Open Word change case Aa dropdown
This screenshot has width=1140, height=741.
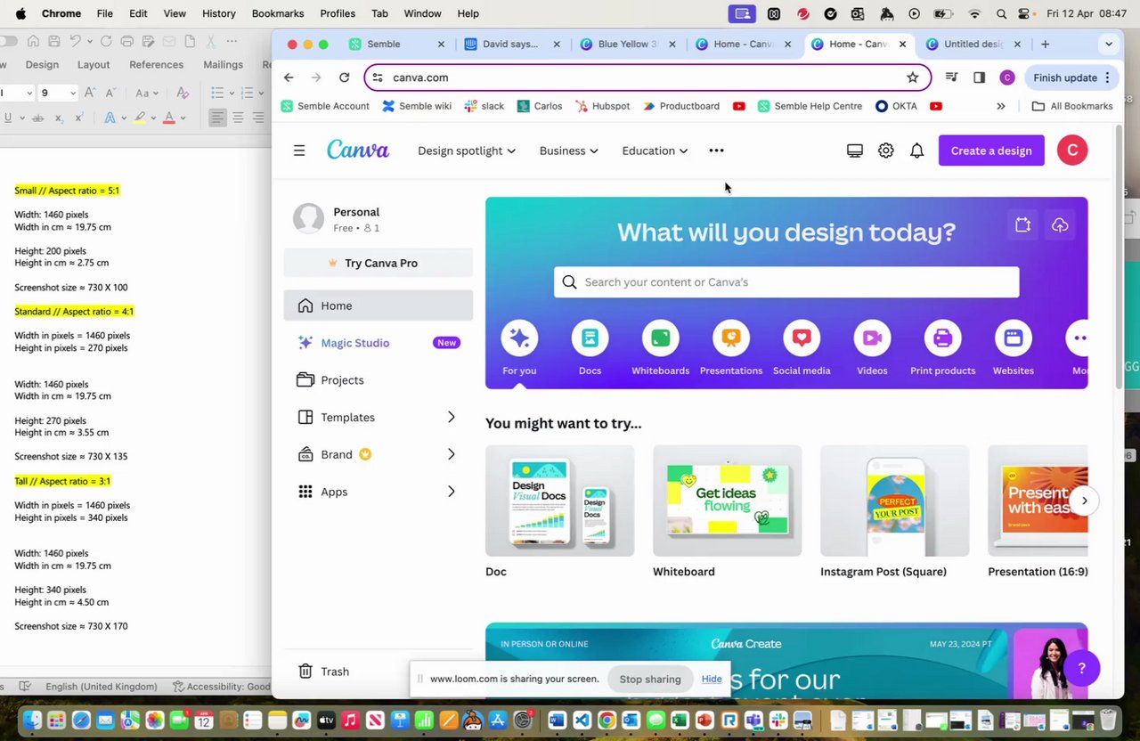coord(148,93)
